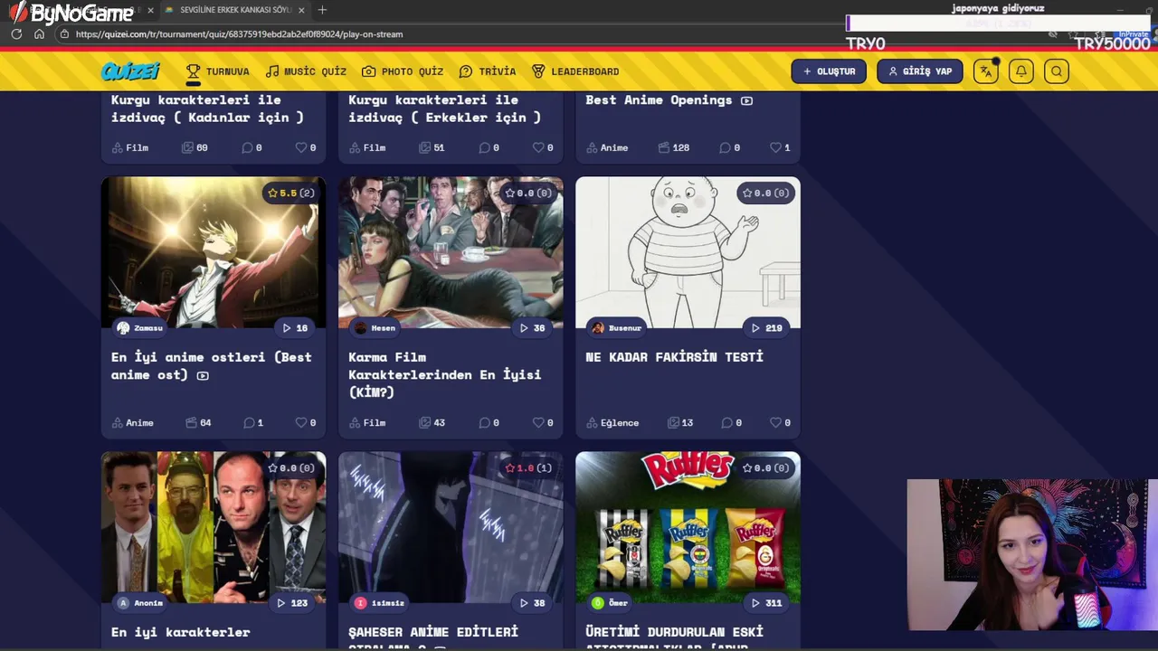The height and width of the screenshot is (651, 1158).
Task: Select Eğlence category on FAKİRSİN card
Action: [612, 422]
